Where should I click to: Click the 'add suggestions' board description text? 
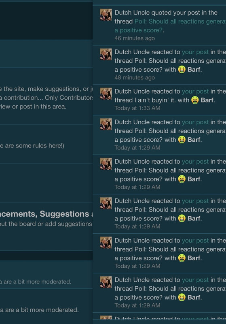[x=46, y=224]
